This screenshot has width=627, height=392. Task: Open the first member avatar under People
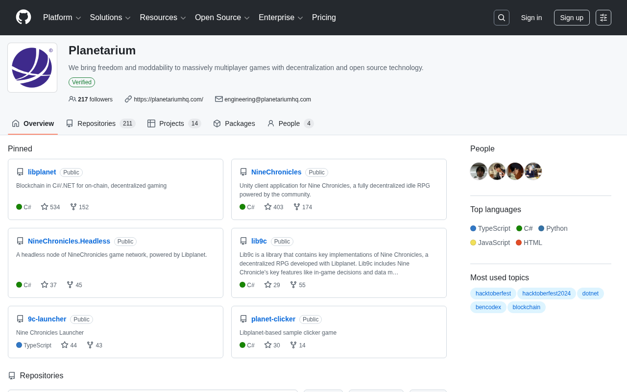coord(479,171)
